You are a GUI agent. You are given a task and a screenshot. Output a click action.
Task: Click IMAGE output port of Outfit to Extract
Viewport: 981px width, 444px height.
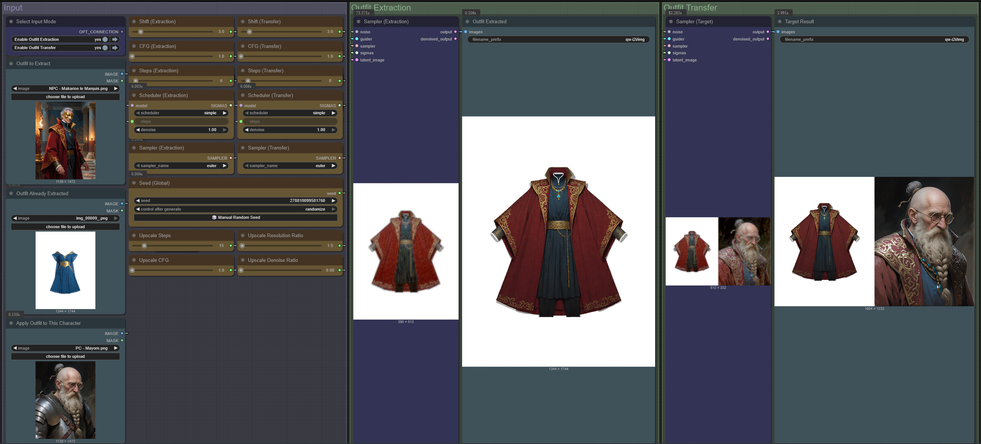click(x=122, y=74)
